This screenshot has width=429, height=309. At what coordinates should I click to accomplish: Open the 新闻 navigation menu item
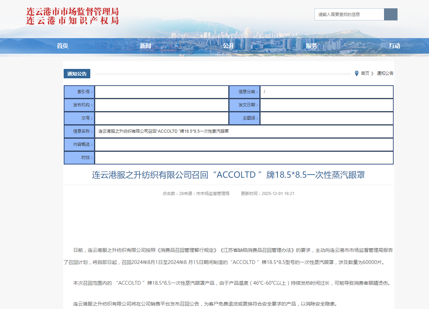(x=145, y=46)
